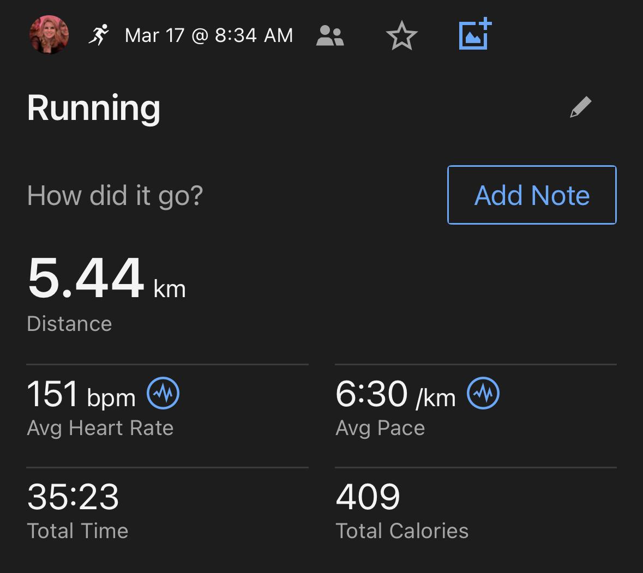
Task: Open the activity privacy people icon
Action: tap(330, 36)
